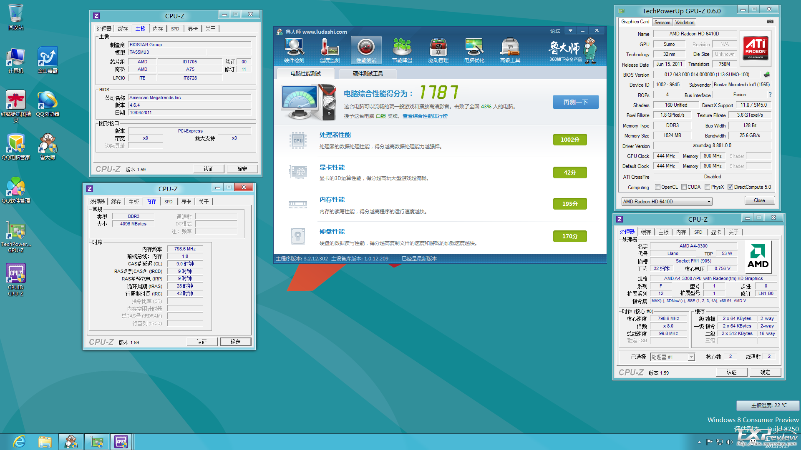Open the QQ浏览器 desktop icon
801x450 pixels.
click(x=48, y=104)
